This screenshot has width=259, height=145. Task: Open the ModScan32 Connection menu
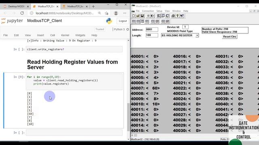pos(148,11)
